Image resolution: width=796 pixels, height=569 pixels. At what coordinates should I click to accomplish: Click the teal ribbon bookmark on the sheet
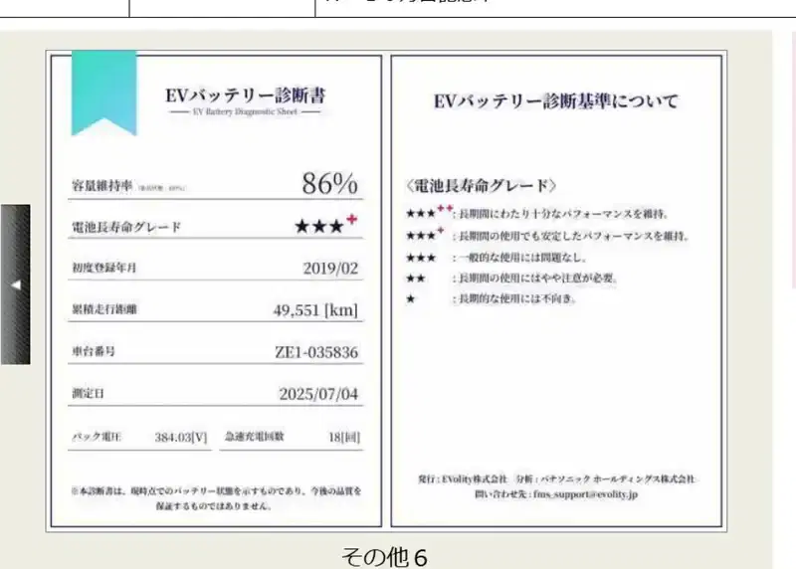(104, 93)
